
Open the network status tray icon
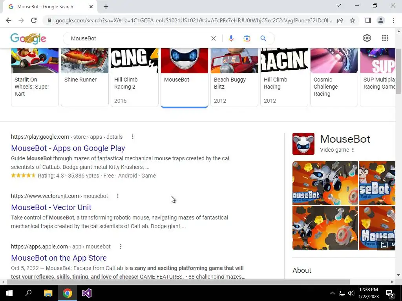pos(342,293)
